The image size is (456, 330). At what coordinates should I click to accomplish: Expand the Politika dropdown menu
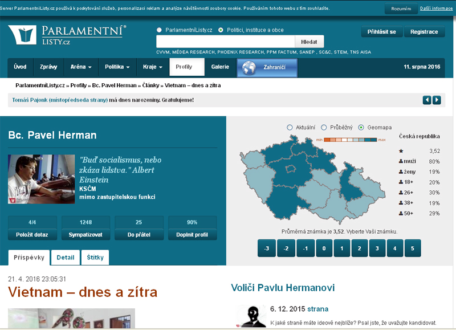[117, 67]
